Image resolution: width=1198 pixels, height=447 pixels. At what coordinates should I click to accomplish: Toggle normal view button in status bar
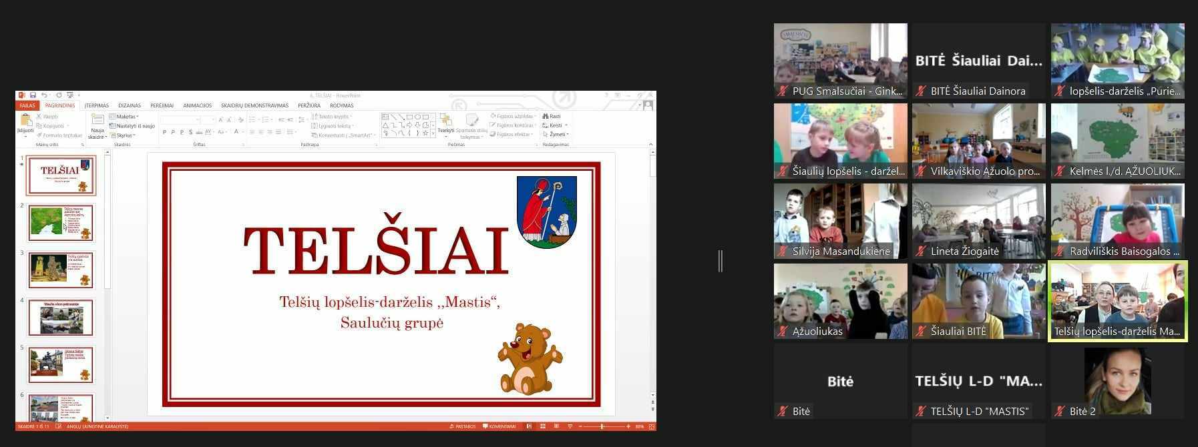pyautogui.click(x=529, y=426)
